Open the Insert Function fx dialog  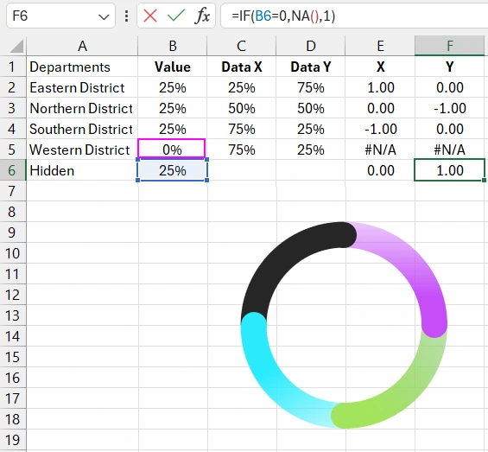pos(202,16)
